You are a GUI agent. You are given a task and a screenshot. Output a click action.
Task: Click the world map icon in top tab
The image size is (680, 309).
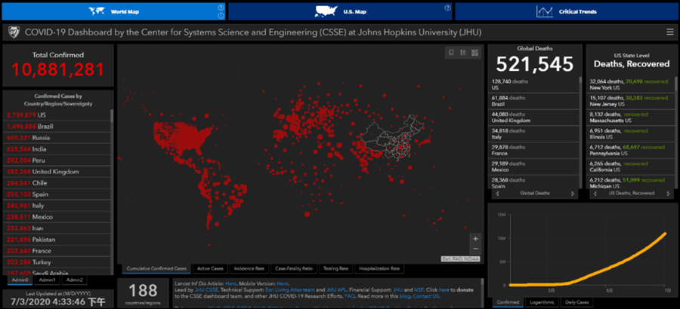tap(97, 11)
